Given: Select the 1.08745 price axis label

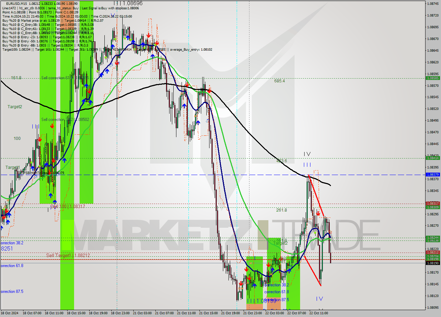Looking at the screenshot, I should tap(433, 3).
